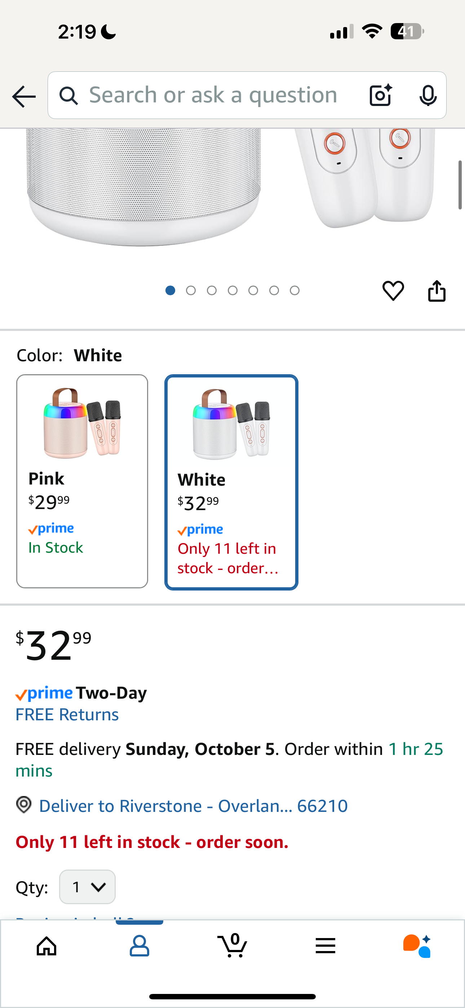Add item to wishlist heart icon
The width and height of the screenshot is (465, 1008).
coord(393,291)
